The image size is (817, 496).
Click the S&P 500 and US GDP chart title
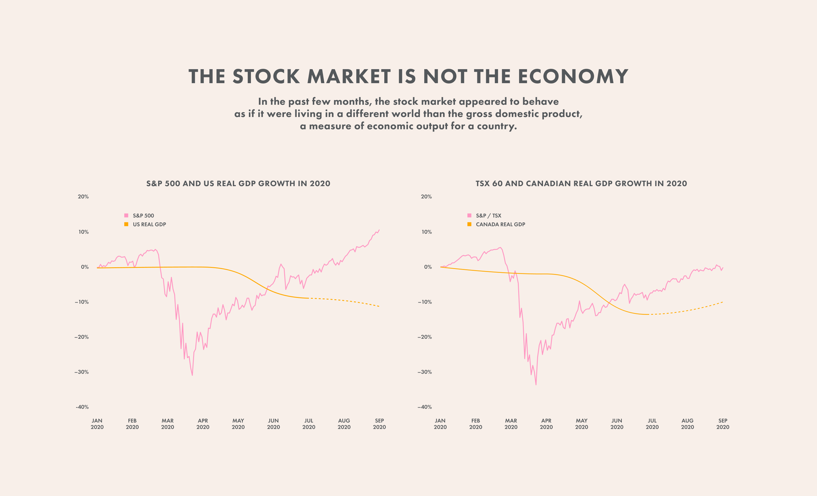click(x=238, y=183)
